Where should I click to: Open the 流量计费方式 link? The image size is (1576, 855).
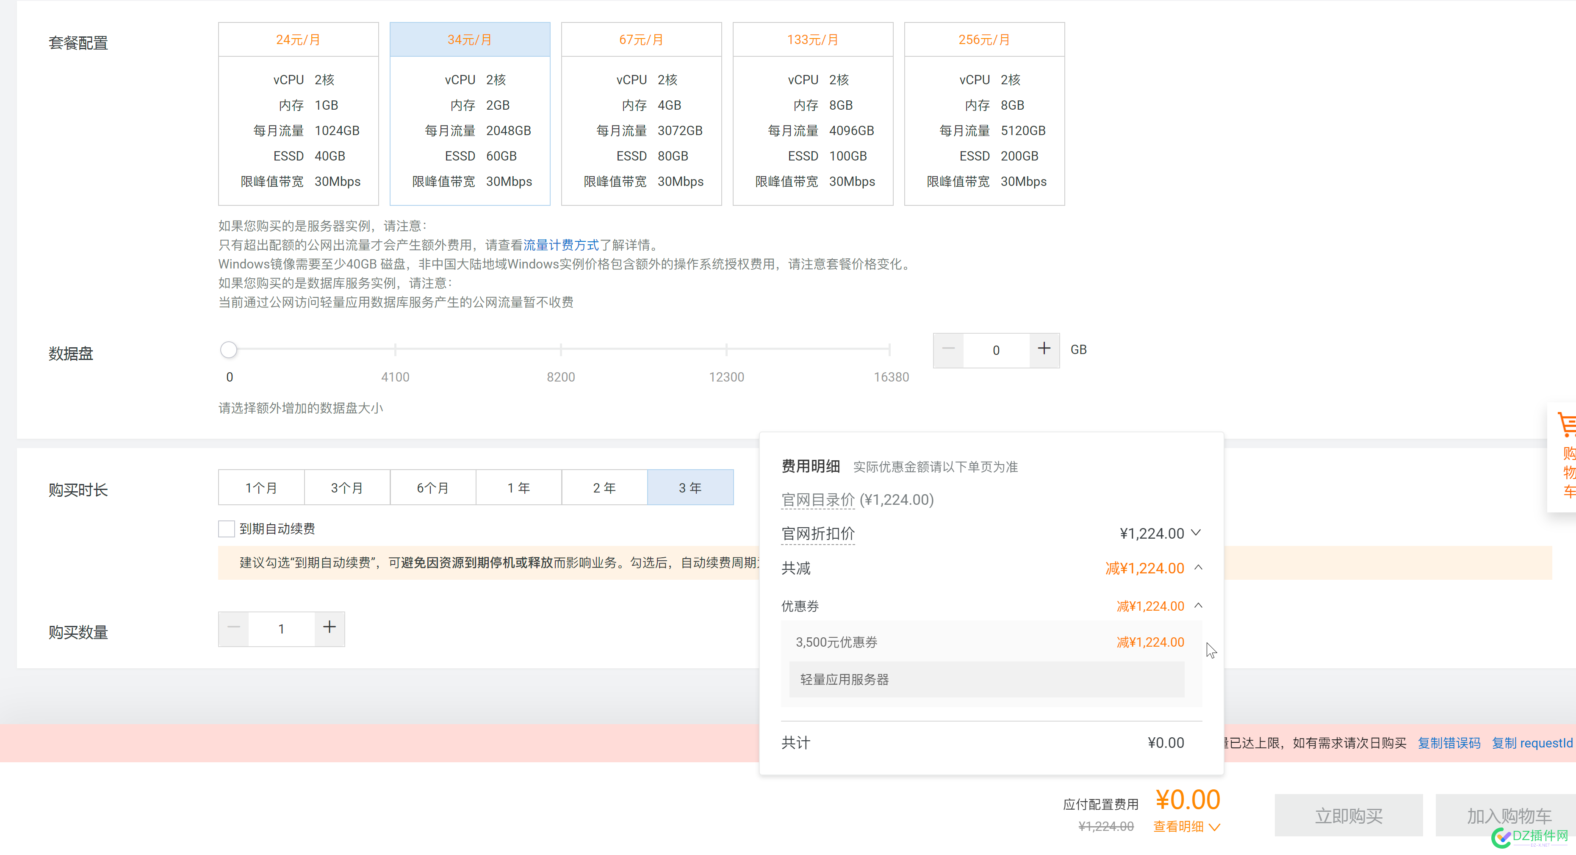point(561,245)
